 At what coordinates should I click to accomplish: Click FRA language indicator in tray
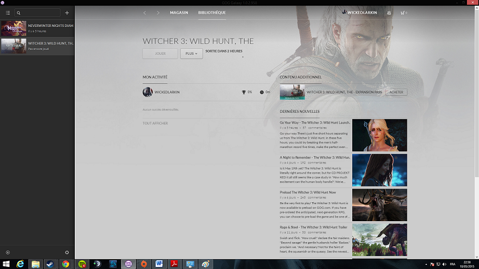[x=453, y=264]
